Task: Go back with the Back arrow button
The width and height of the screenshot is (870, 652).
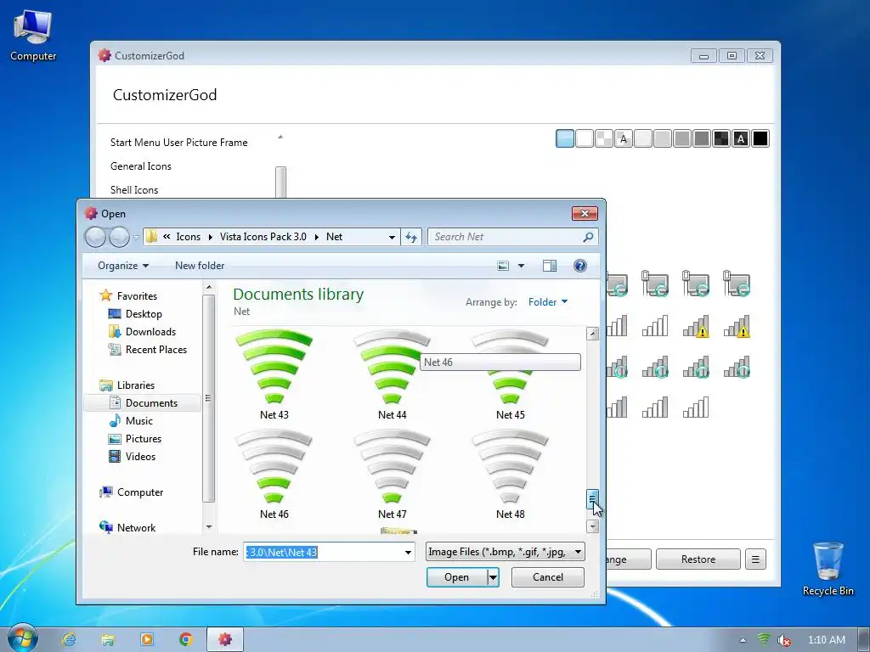Action: point(95,238)
